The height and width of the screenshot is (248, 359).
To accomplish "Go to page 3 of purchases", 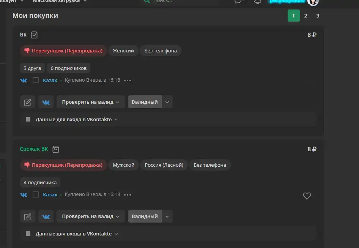I will coord(318,16).
